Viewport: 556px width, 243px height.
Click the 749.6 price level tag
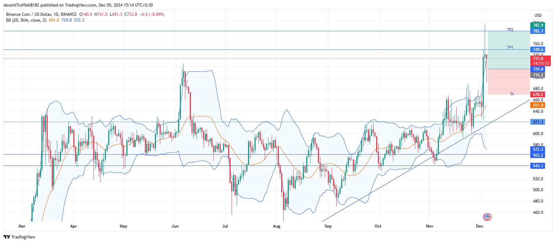pos(538,50)
